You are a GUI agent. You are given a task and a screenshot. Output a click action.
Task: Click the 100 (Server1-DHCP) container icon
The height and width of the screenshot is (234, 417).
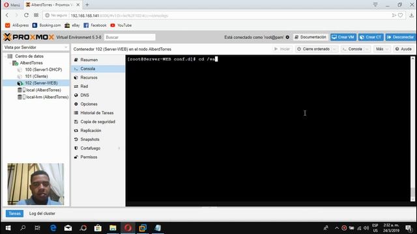[x=20, y=70]
